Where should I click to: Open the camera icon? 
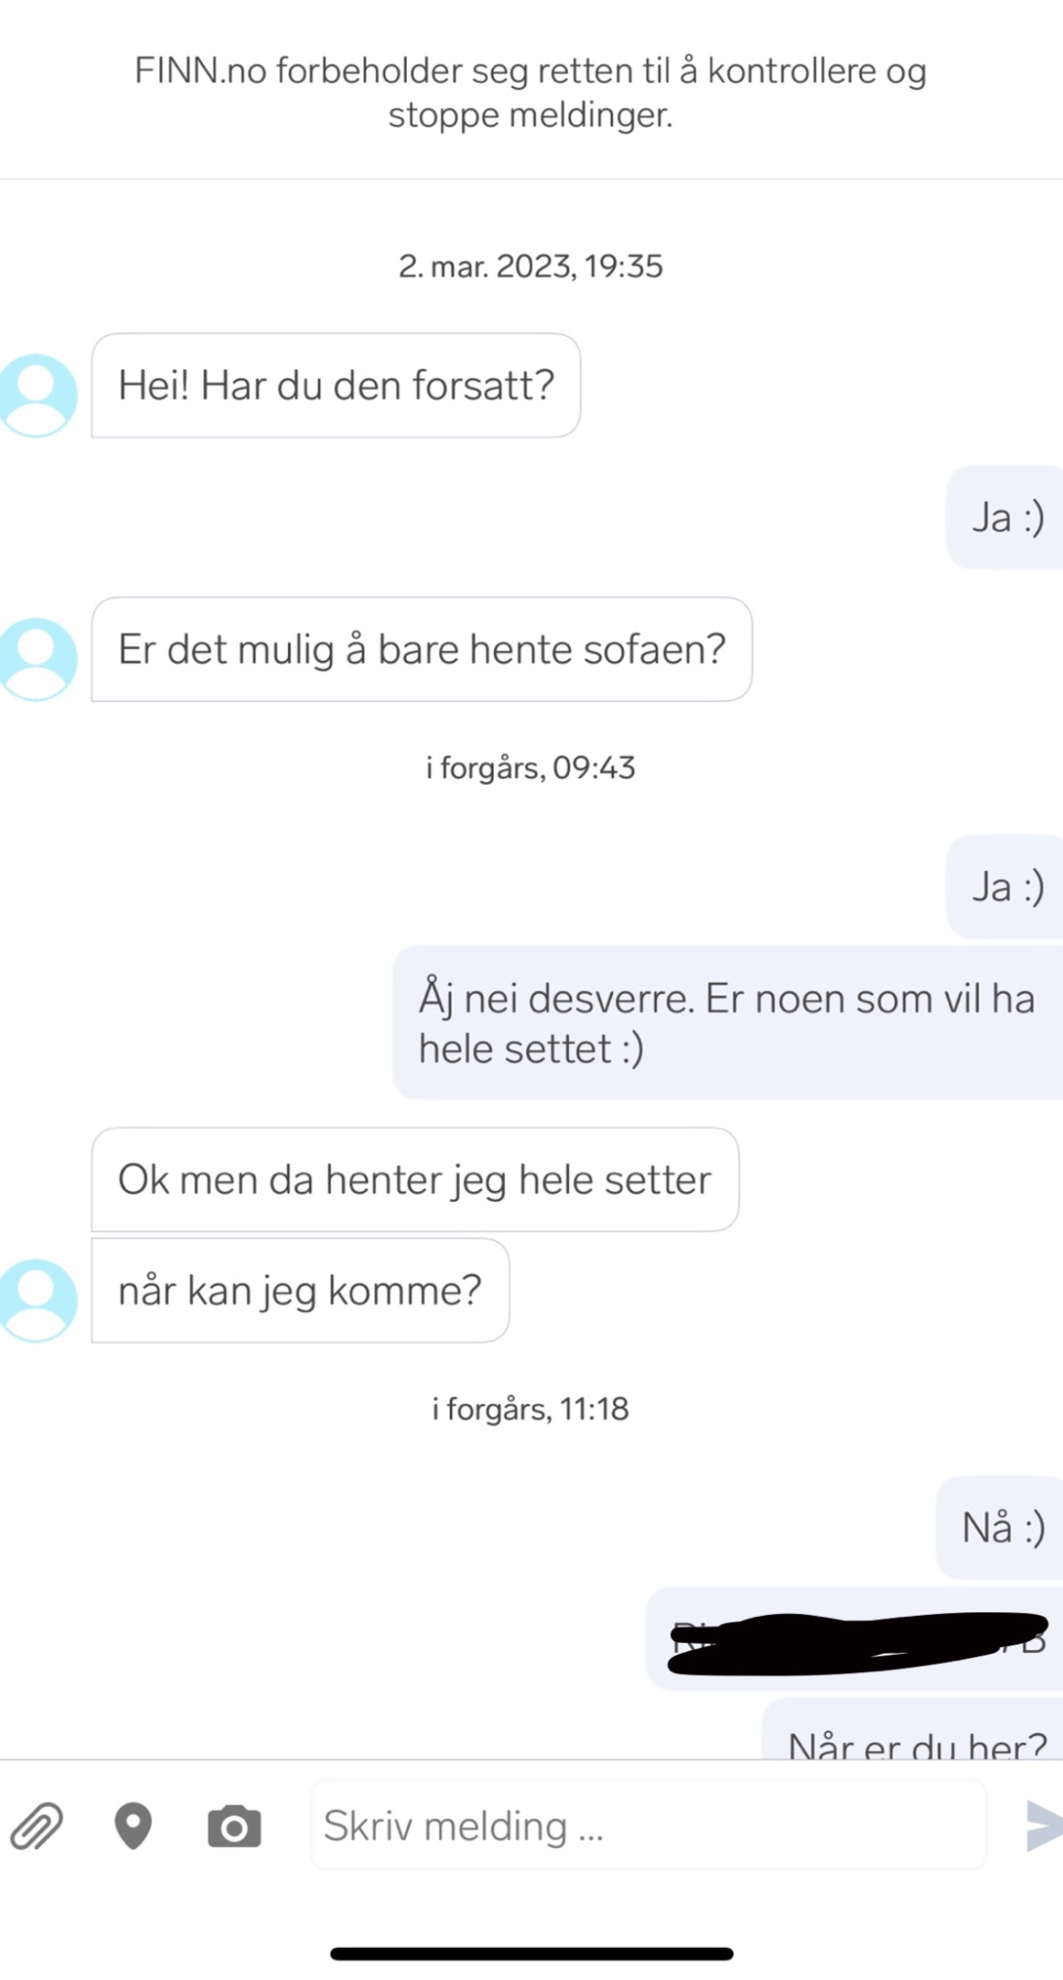[x=235, y=1826]
